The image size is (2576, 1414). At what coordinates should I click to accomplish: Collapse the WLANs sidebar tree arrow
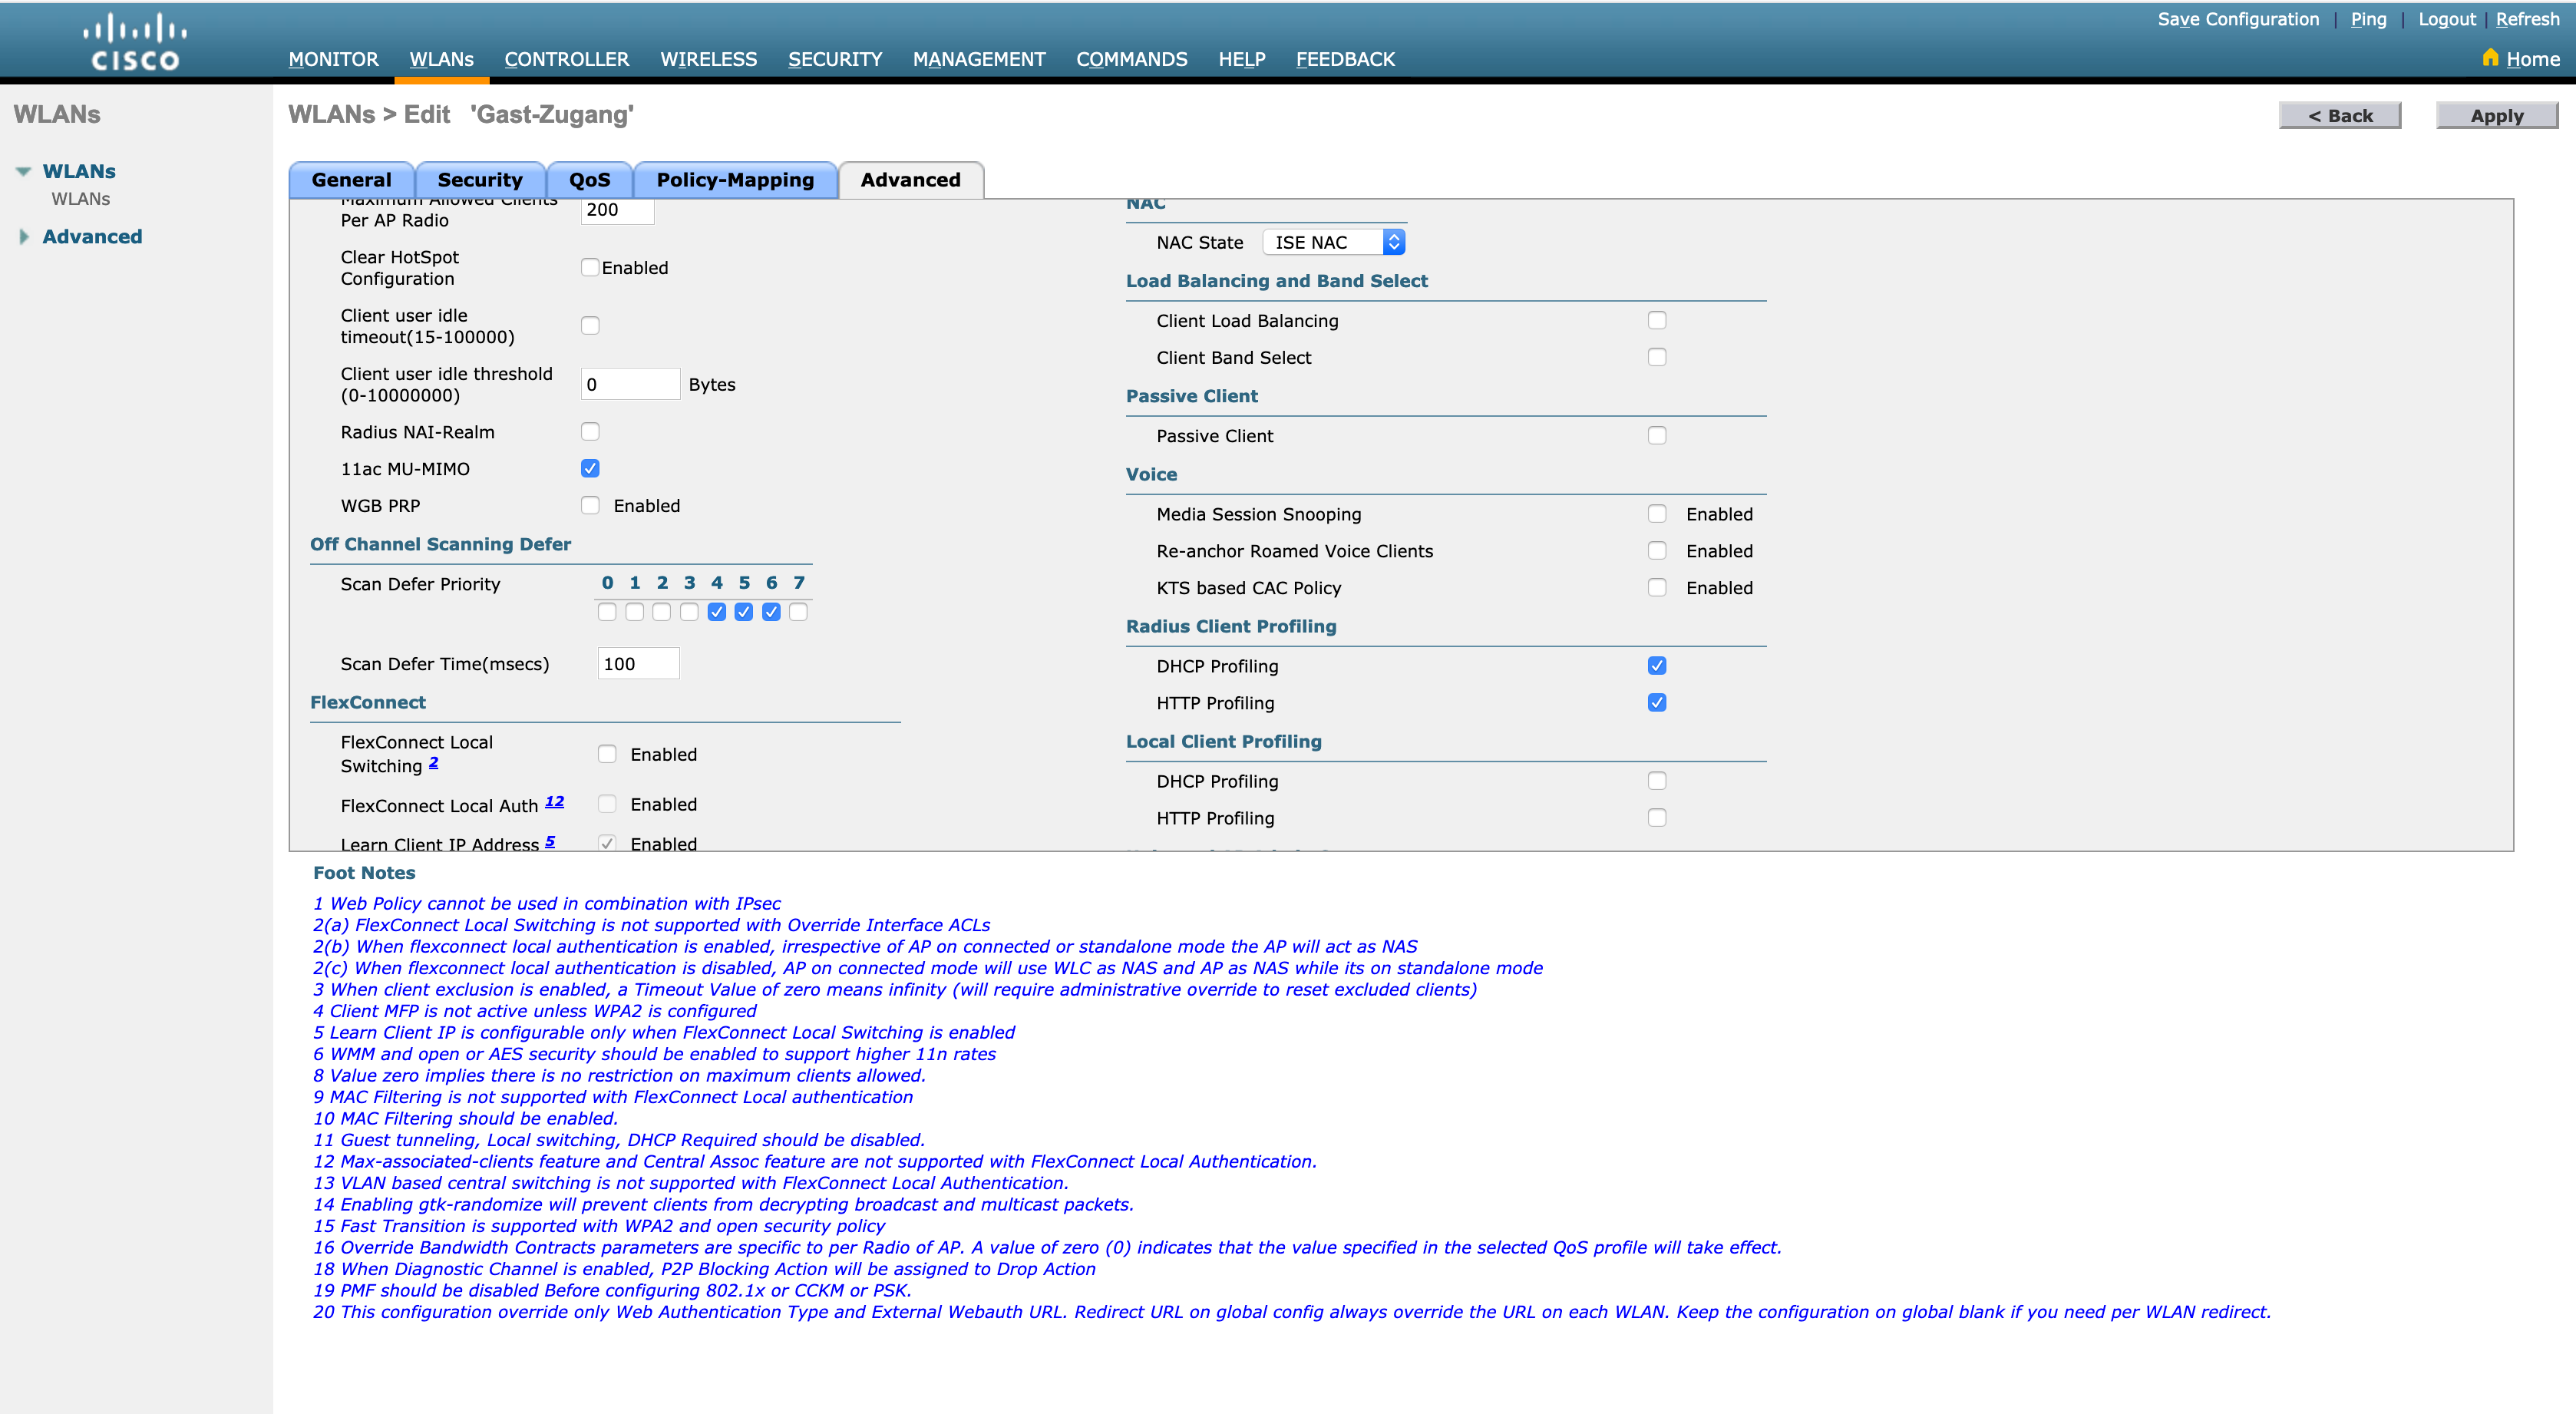click(23, 171)
